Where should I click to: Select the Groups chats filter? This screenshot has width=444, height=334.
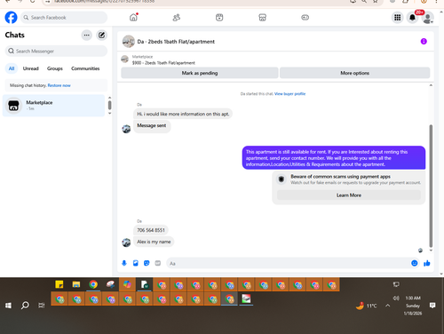(x=55, y=68)
